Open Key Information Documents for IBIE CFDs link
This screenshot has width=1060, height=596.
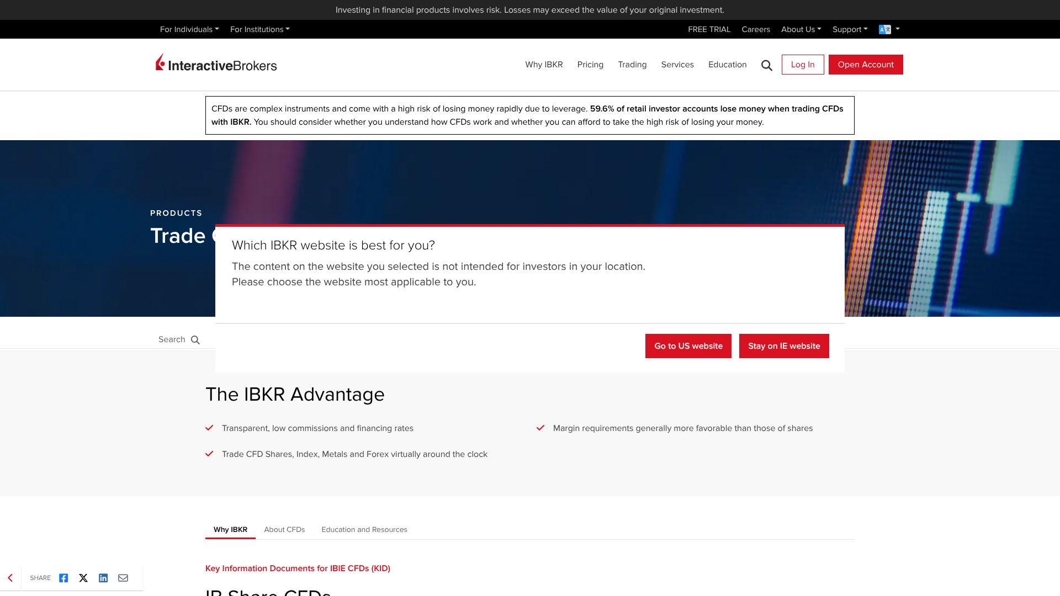(298, 568)
